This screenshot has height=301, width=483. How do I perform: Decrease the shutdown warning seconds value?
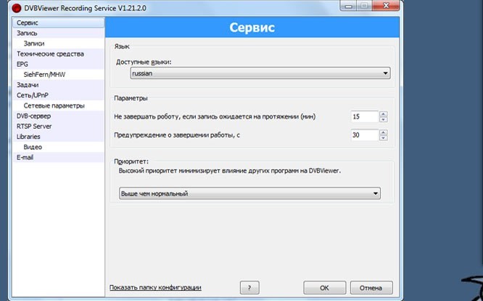pos(384,137)
